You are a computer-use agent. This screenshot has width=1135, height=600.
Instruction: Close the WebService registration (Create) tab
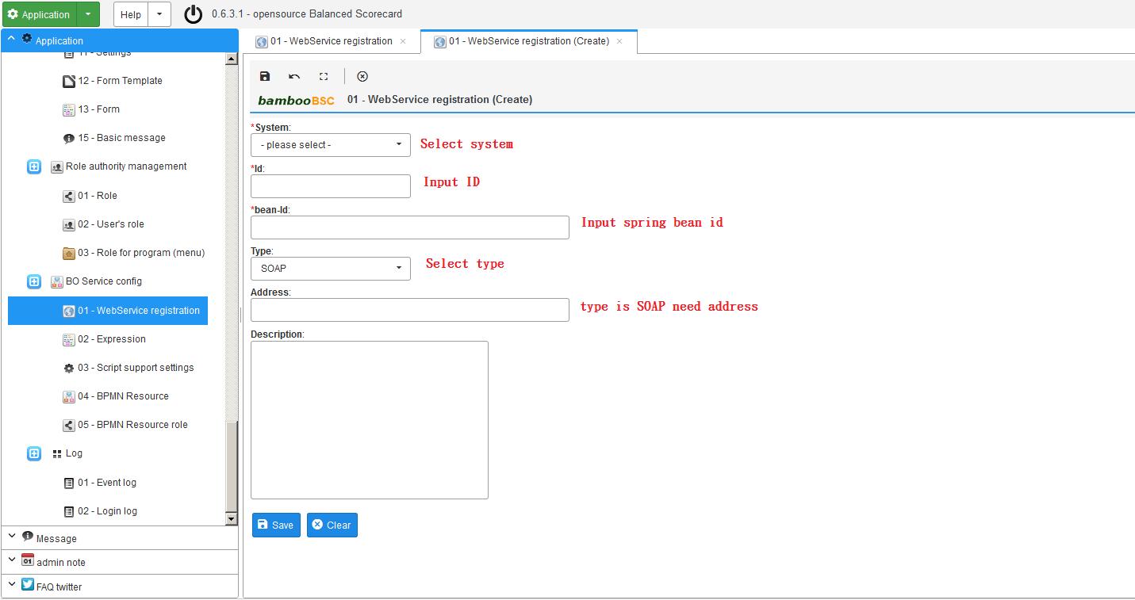[619, 41]
